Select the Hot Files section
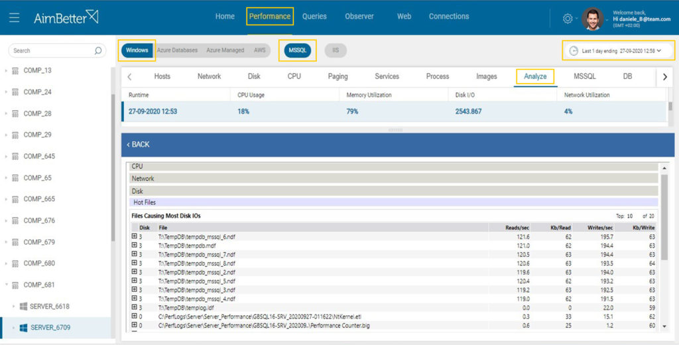This screenshot has height=345, width=679. tap(393, 202)
